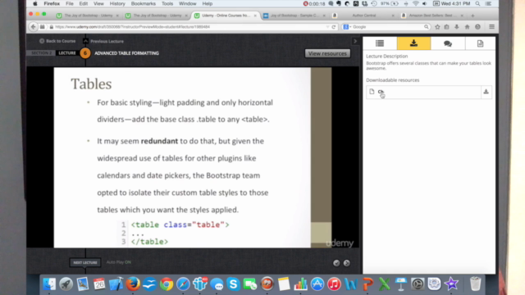Open the Firefox downloads arrow icon
The width and height of the screenshot is (525, 295).
(457, 27)
